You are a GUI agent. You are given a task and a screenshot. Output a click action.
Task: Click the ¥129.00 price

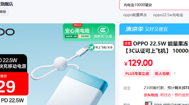pos(138,63)
